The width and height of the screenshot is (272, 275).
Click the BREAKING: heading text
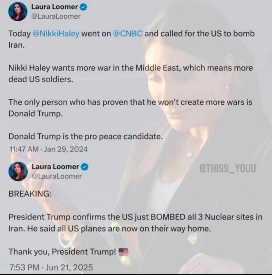pos(30,194)
